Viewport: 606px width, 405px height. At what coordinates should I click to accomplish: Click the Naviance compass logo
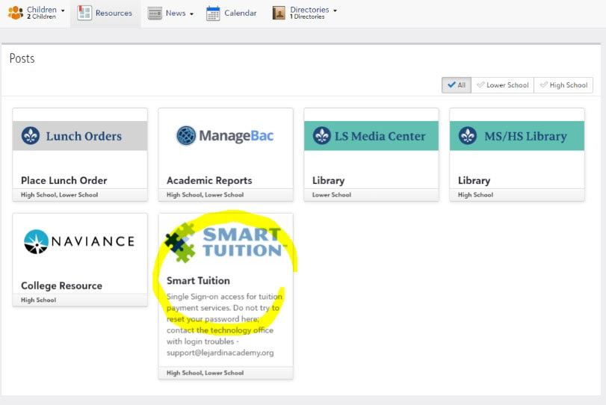click(36, 241)
